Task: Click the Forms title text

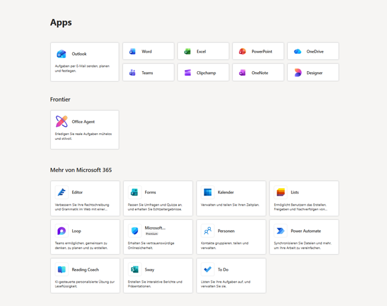Action: 150,192
